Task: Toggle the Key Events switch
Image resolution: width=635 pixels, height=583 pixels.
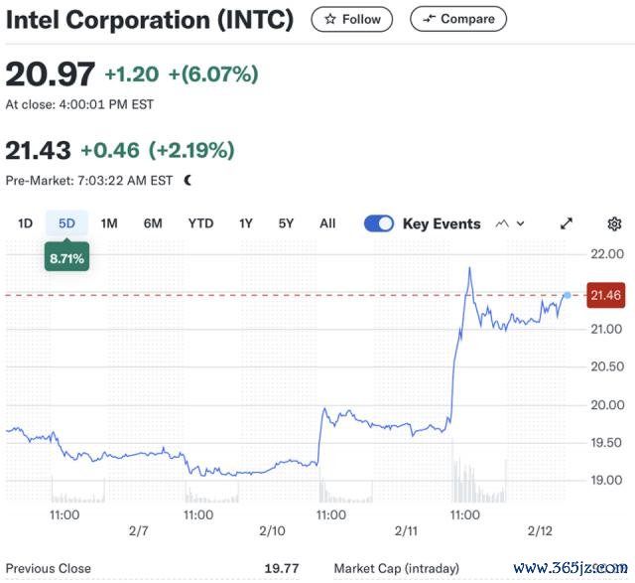Action: coord(379,223)
